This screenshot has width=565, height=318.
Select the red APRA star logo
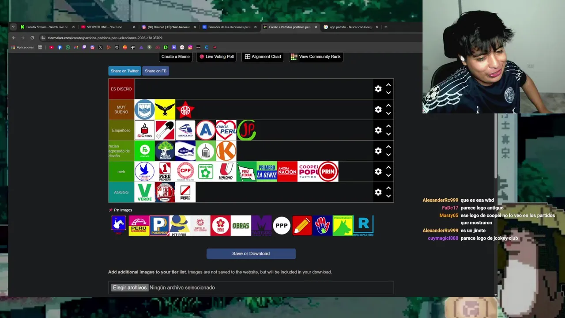pos(185,110)
